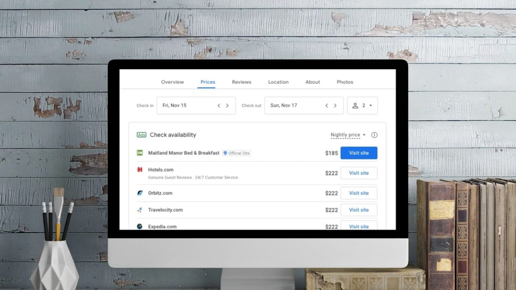Visit site for Orbitz.com
This screenshot has width=516, height=290.
(359, 193)
